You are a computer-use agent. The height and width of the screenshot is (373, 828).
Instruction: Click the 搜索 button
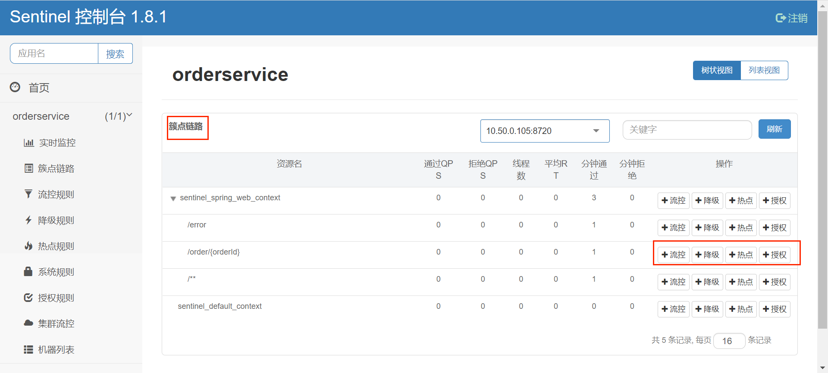pyautogui.click(x=115, y=54)
